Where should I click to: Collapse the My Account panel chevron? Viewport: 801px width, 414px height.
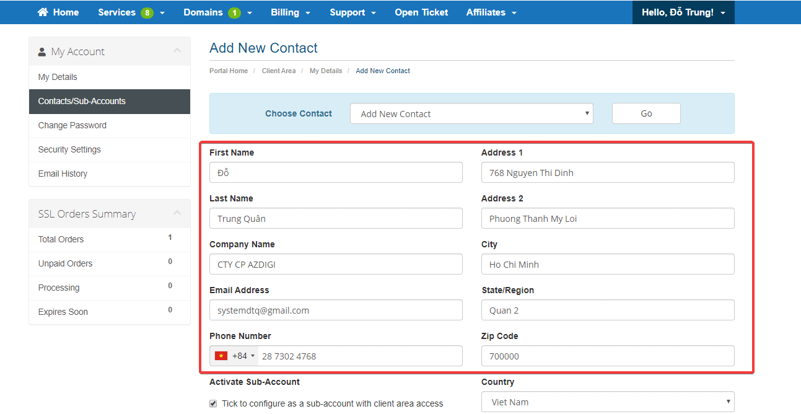(177, 51)
